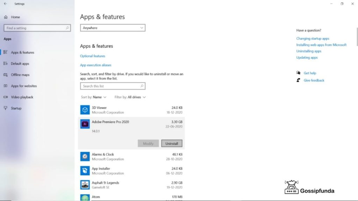Open the Filter by All drives dropdown
The image size is (358, 201).
click(130, 97)
